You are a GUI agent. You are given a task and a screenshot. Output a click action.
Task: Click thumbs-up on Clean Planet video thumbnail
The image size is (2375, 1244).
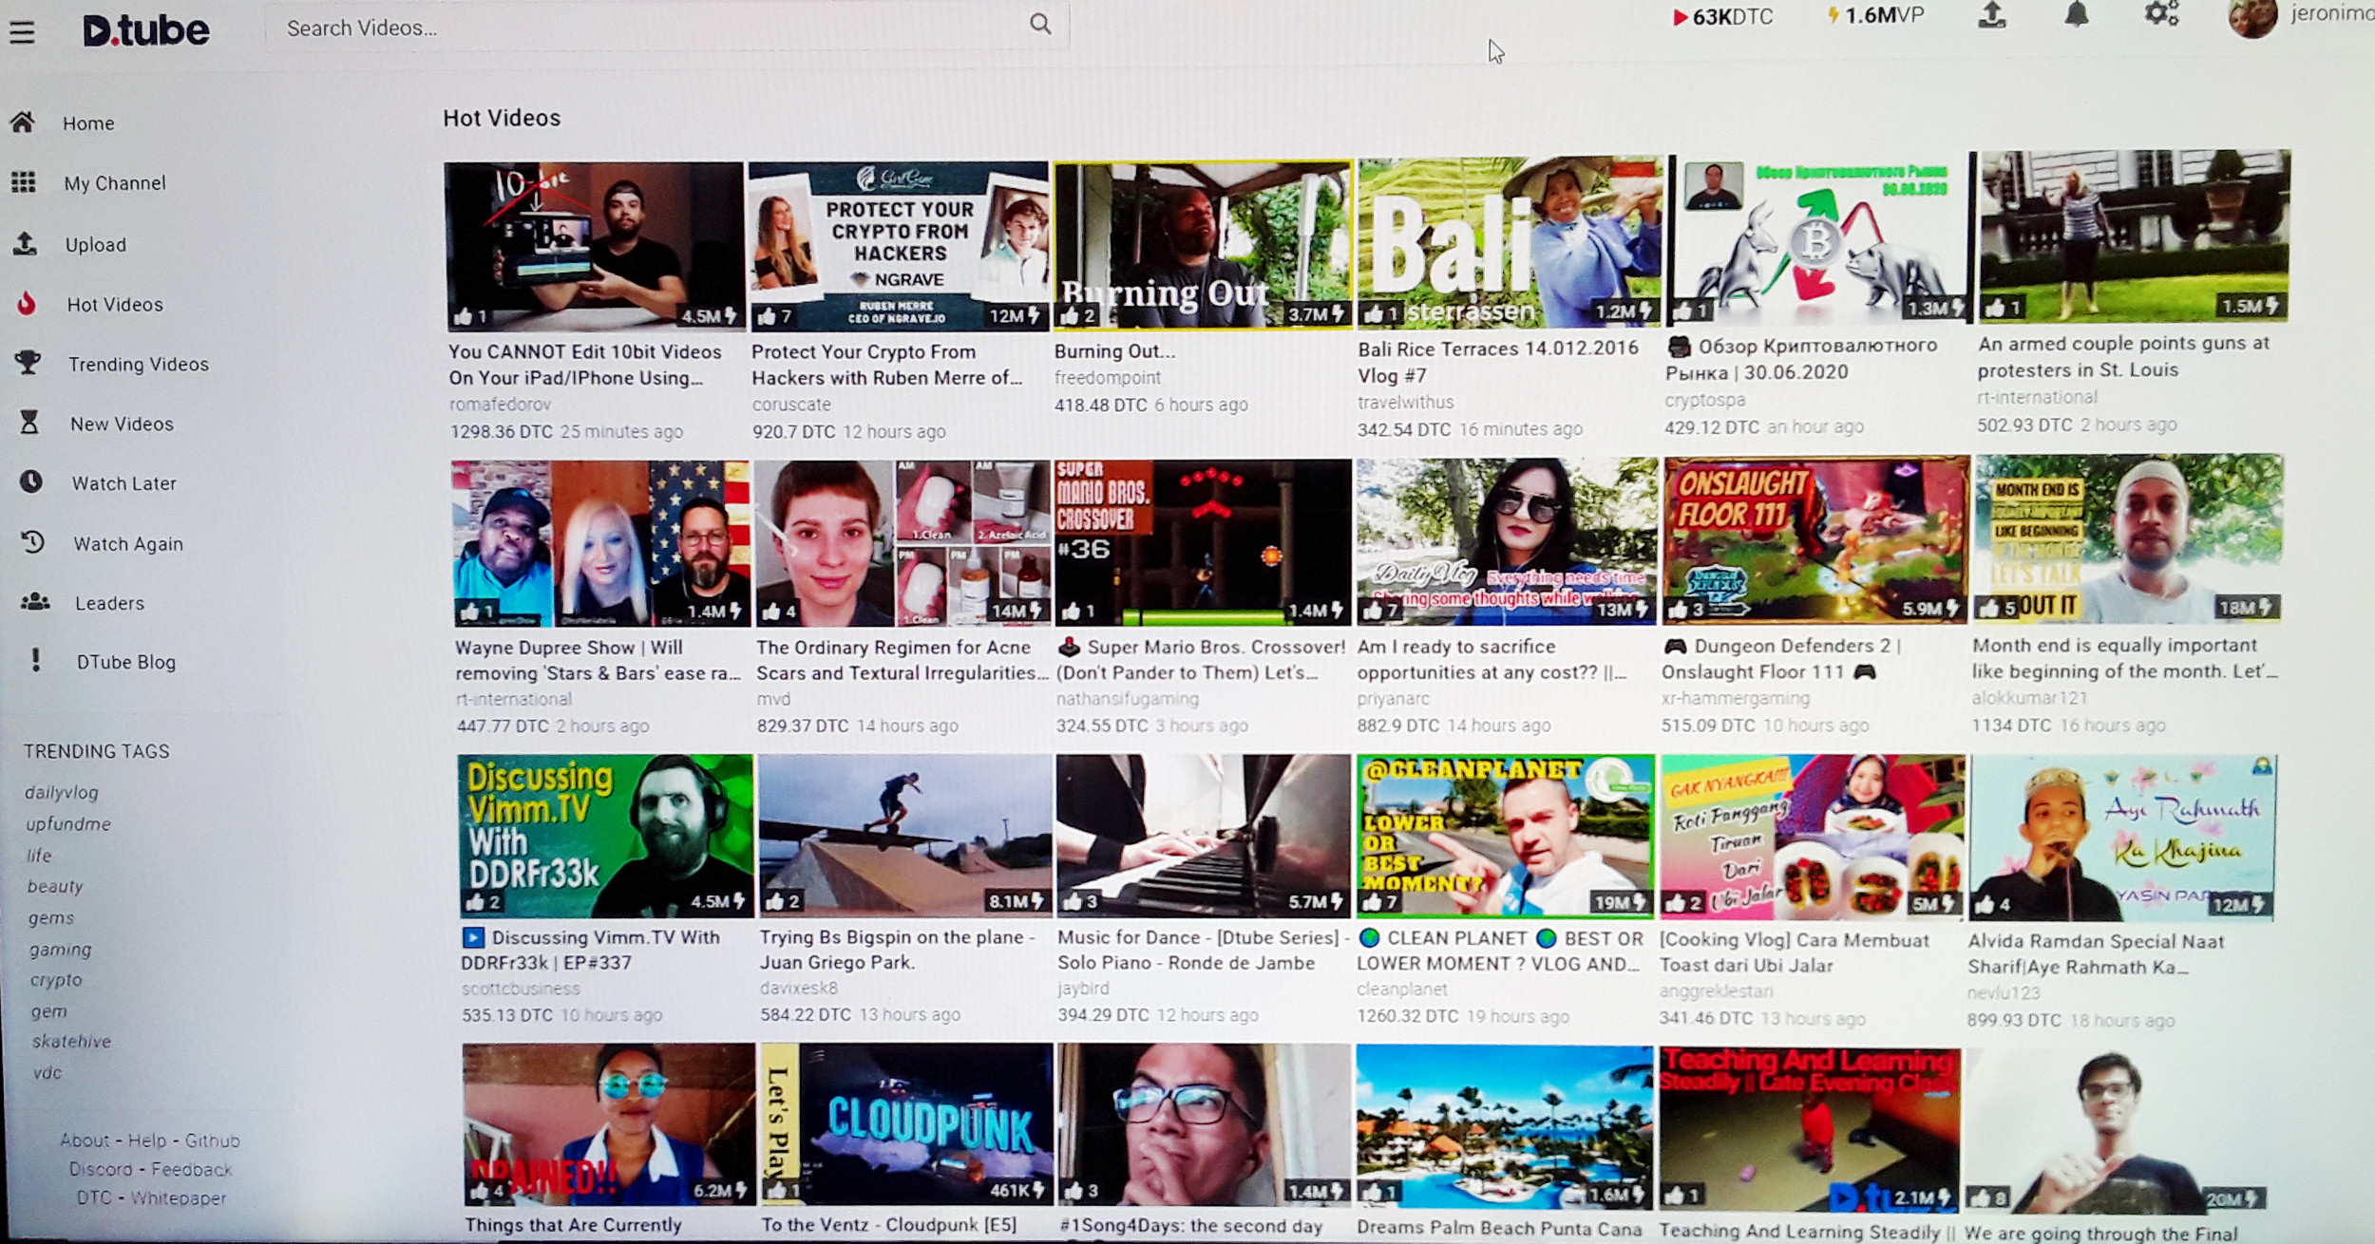click(x=1373, y=901)
